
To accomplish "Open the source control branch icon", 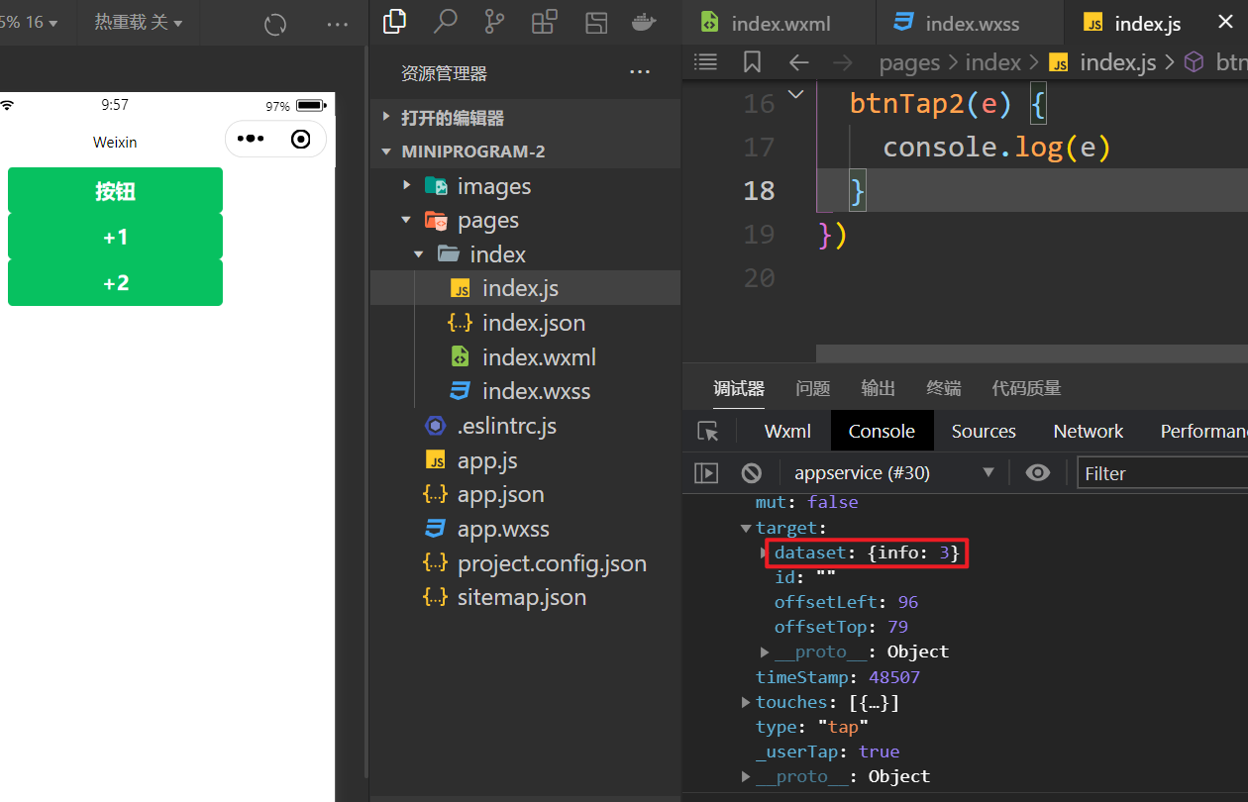I will [x=495, y=22].
